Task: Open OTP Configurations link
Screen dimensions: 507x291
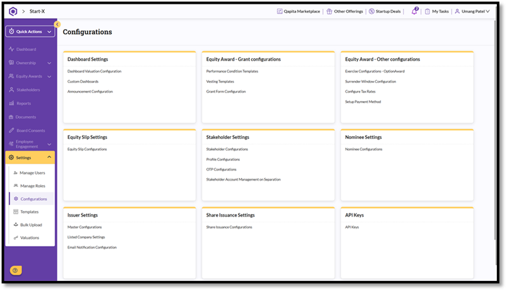Action: point(221,169)
